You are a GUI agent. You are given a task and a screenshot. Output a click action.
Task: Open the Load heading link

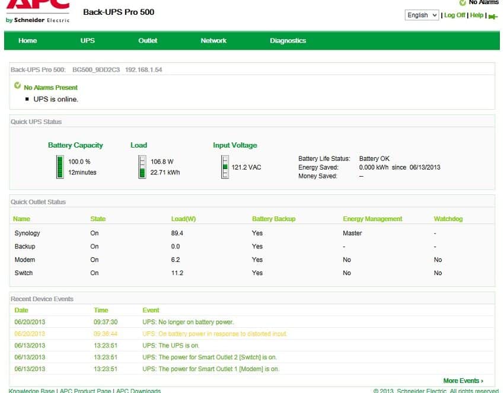click(139, 145)
